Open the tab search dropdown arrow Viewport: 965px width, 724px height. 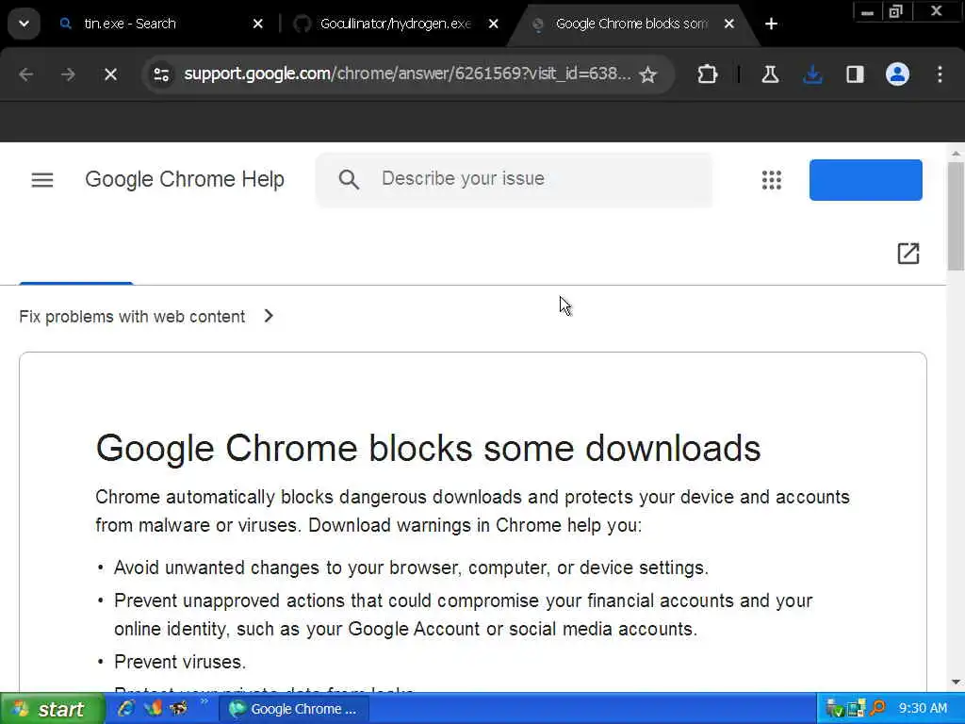(x=24, y=24)
